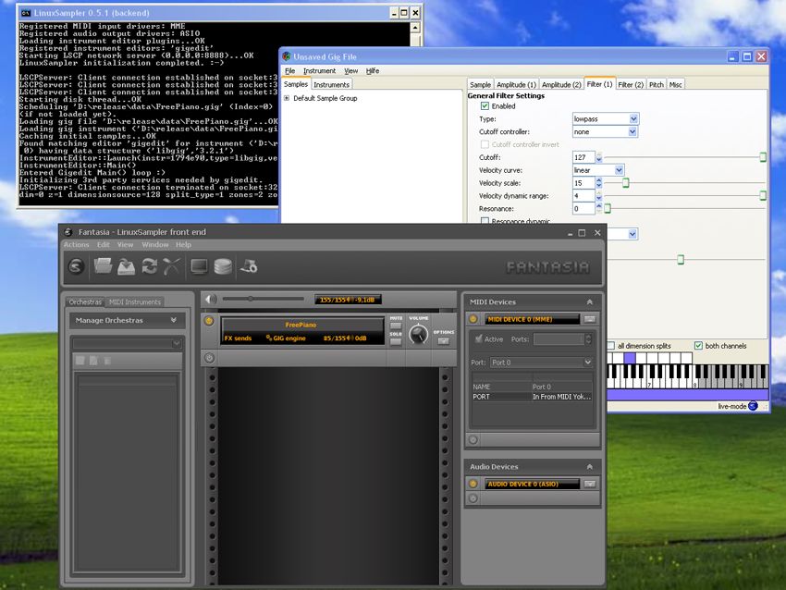The image size is (786, 590).
Task: Open the lowpass filter Type dropdown
Action: tap(631, 118)
